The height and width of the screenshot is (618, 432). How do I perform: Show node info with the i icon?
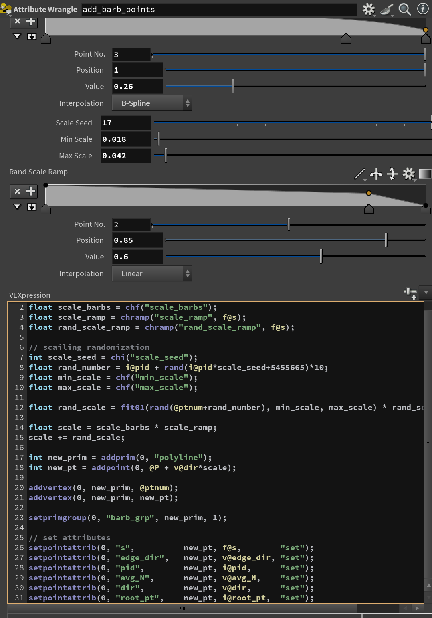pos(423,9)
